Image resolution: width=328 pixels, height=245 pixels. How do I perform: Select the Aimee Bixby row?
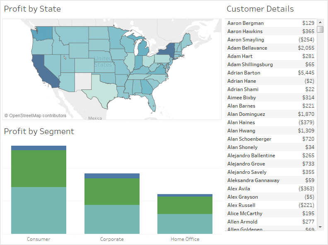270,98
